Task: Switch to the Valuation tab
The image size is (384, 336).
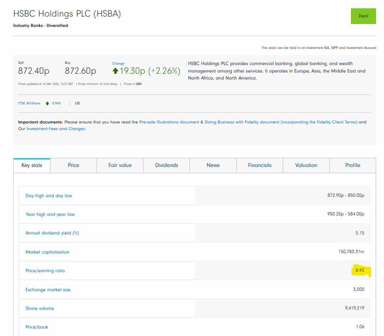Action: pos(306,165)
